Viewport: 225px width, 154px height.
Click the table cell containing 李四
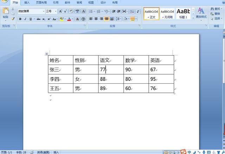[60, 79]
